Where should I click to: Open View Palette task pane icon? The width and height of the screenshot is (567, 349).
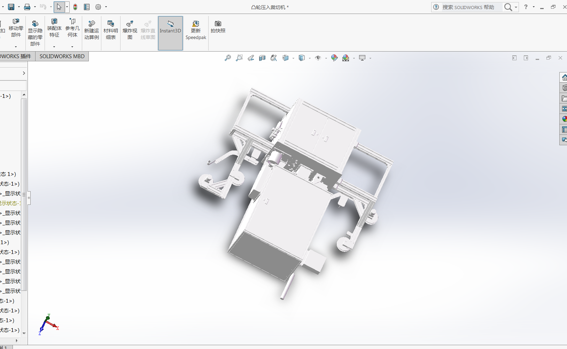(564, 109)
